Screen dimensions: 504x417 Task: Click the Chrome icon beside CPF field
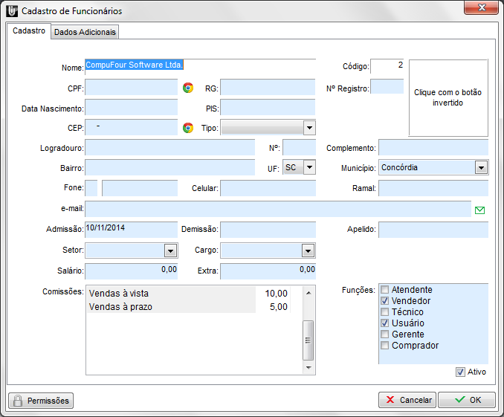[x=188, y=88]
